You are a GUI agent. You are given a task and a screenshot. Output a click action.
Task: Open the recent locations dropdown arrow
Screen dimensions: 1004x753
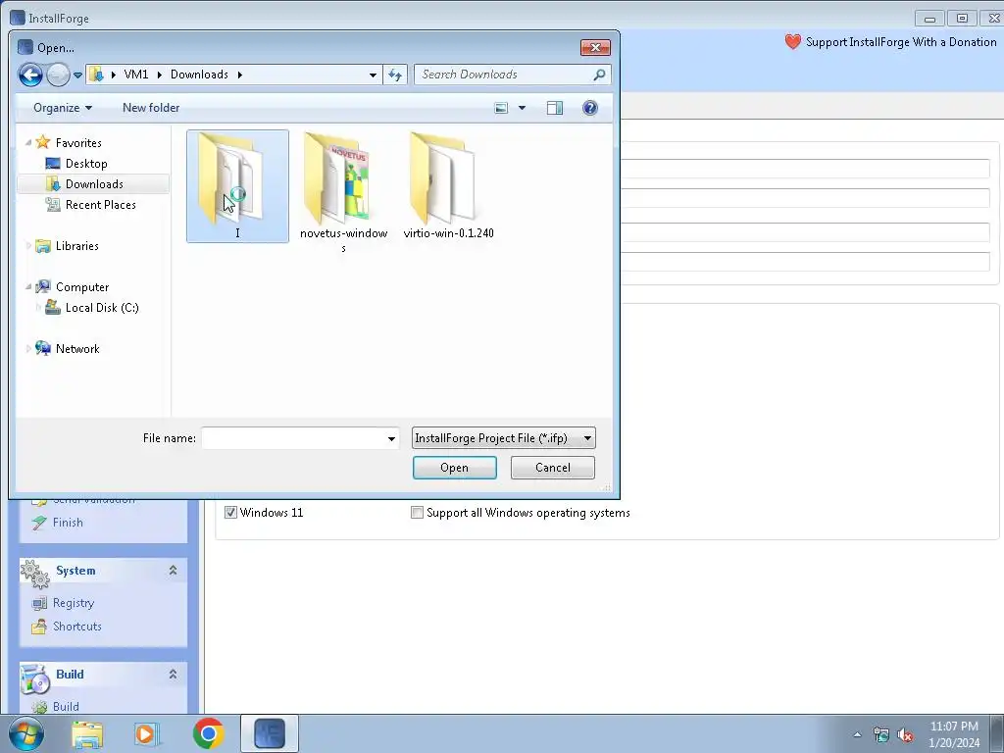(x=77, y=75)
